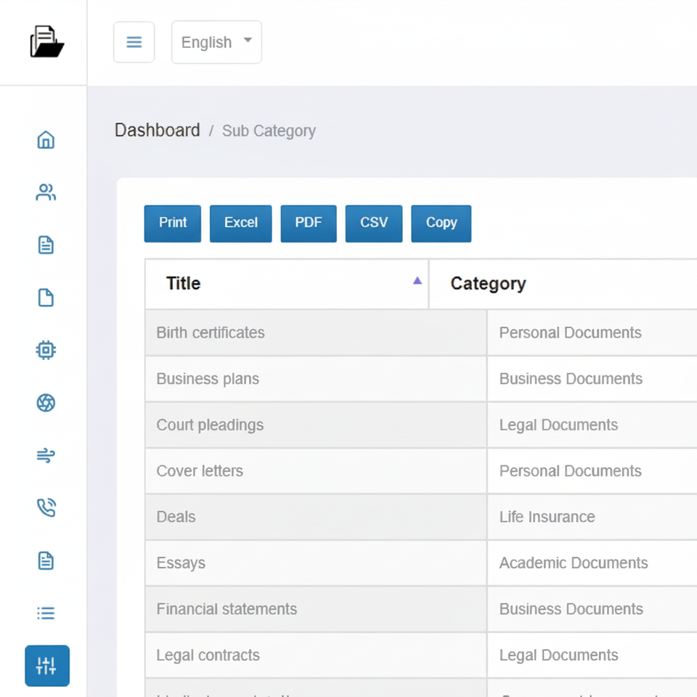
Task: Download the table as CSV
Action: pyautogui.click(x=374, y=223)
